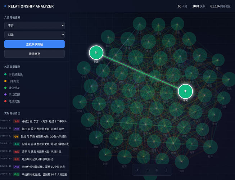Image resolution: width=235 pixels, height=180 pixels.
Task: Click the 地点 tag on 梁平 与 徐鑫 row
Action: (17, 152)
